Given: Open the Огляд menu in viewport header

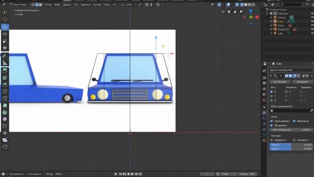Looking at the screenshot, I should (48, 4).
